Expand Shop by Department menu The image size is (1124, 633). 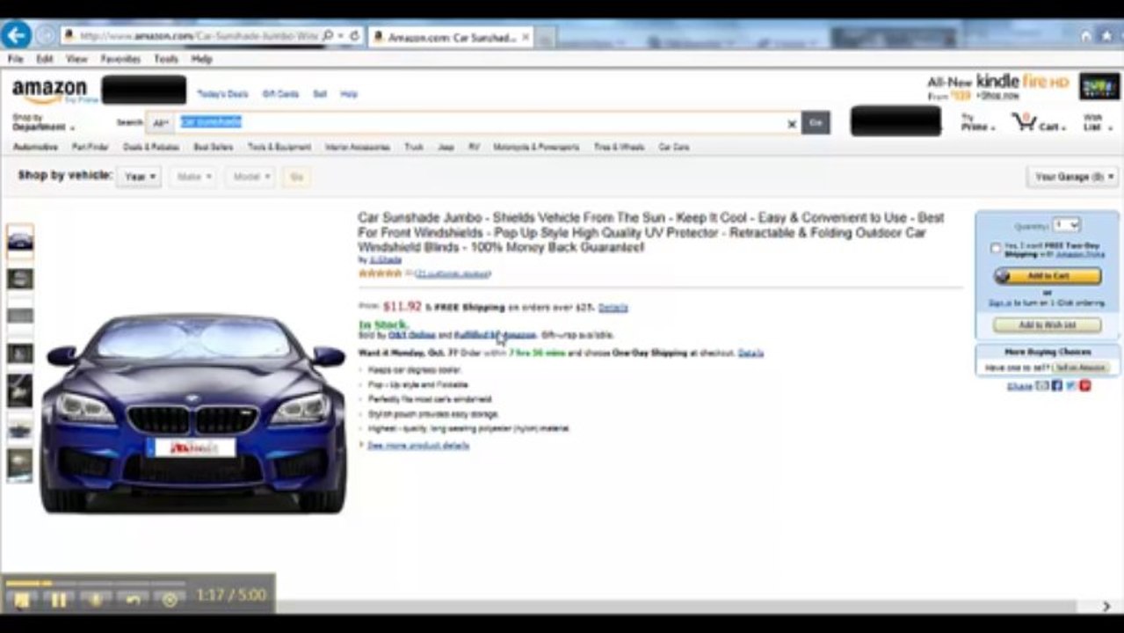pyautogui.click(x=43, y=123)
